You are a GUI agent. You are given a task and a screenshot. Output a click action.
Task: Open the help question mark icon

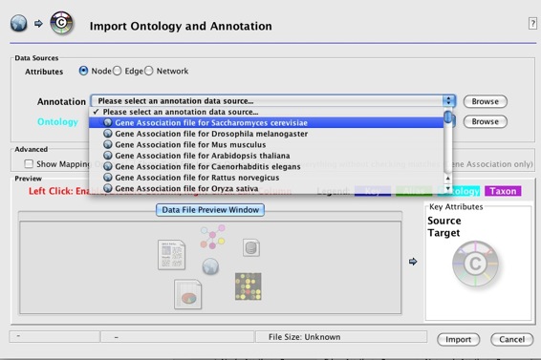[x=532, y=24]
